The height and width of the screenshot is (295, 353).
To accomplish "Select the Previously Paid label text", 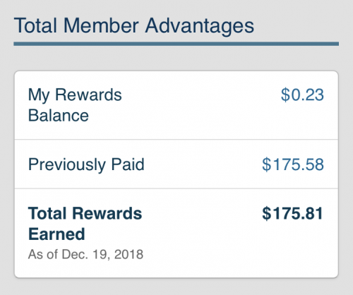I will pos(86,164).
